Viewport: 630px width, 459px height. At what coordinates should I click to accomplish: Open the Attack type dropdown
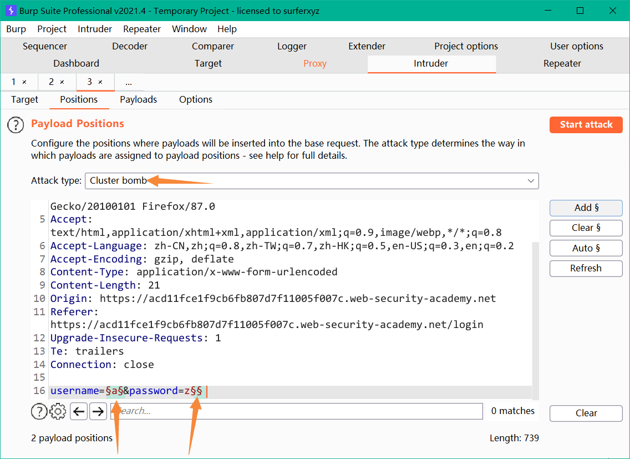pyautogui.click(x=312, y=180)
